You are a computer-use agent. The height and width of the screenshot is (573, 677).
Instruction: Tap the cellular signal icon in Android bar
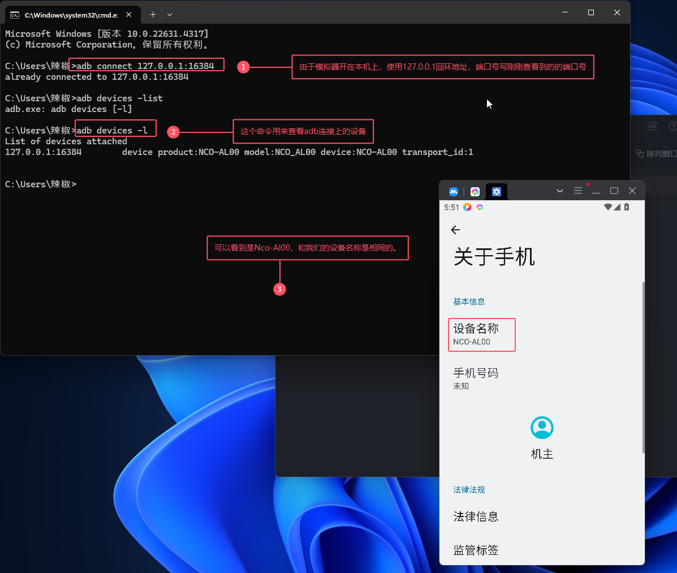tap(617, 207)
